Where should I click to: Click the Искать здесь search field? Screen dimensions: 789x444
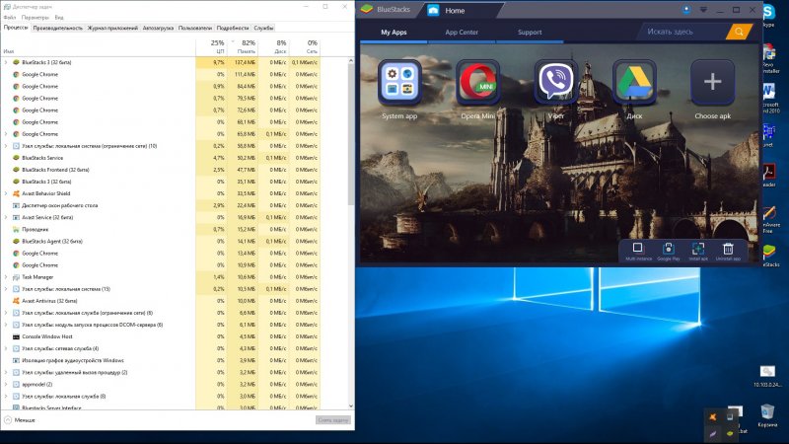(681, 32)
